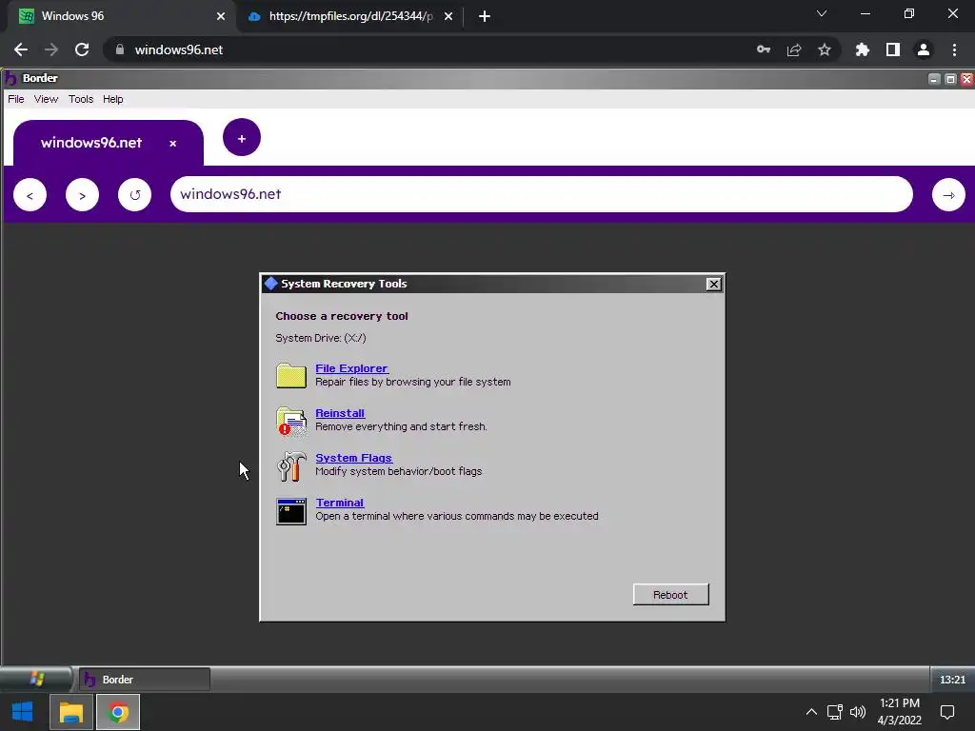Close the Windows 96 Chrome tab
Viewport: 975px width, 731px height.
(221, 16)
